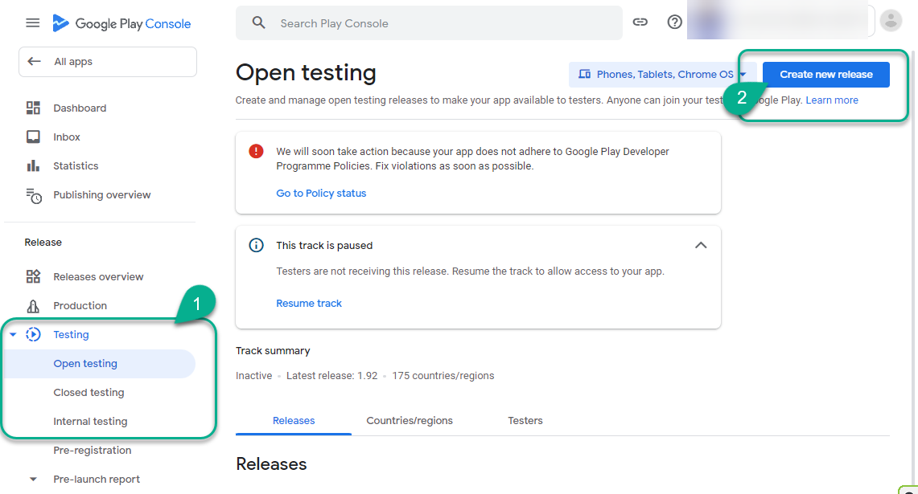Click the Resume track link
The height and width of the screenshot is (494, 918).
coord(309,303)
